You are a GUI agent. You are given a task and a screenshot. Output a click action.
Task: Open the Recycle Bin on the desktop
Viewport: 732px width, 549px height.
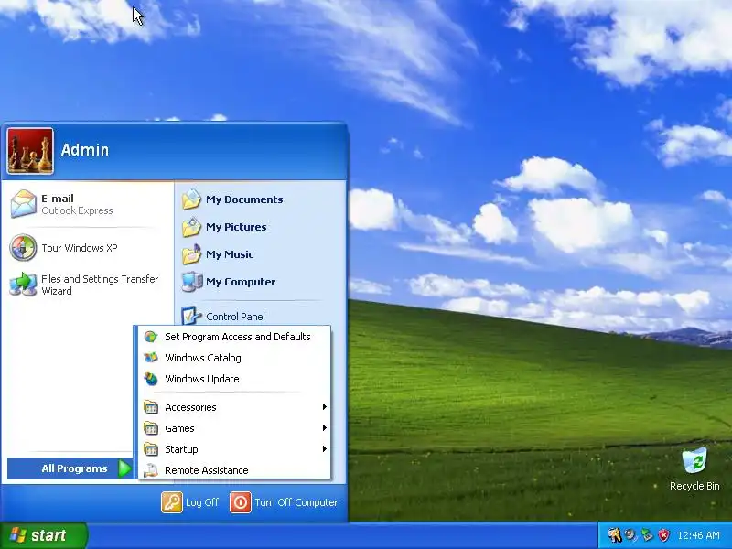(x=694, y=460)
